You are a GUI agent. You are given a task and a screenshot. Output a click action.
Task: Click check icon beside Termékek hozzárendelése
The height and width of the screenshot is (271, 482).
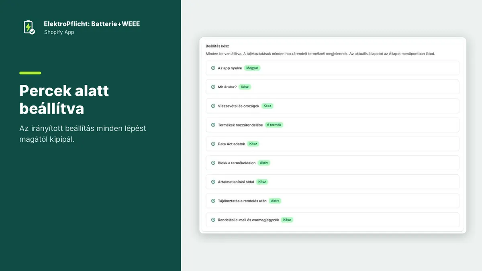(x=213, y=125)
